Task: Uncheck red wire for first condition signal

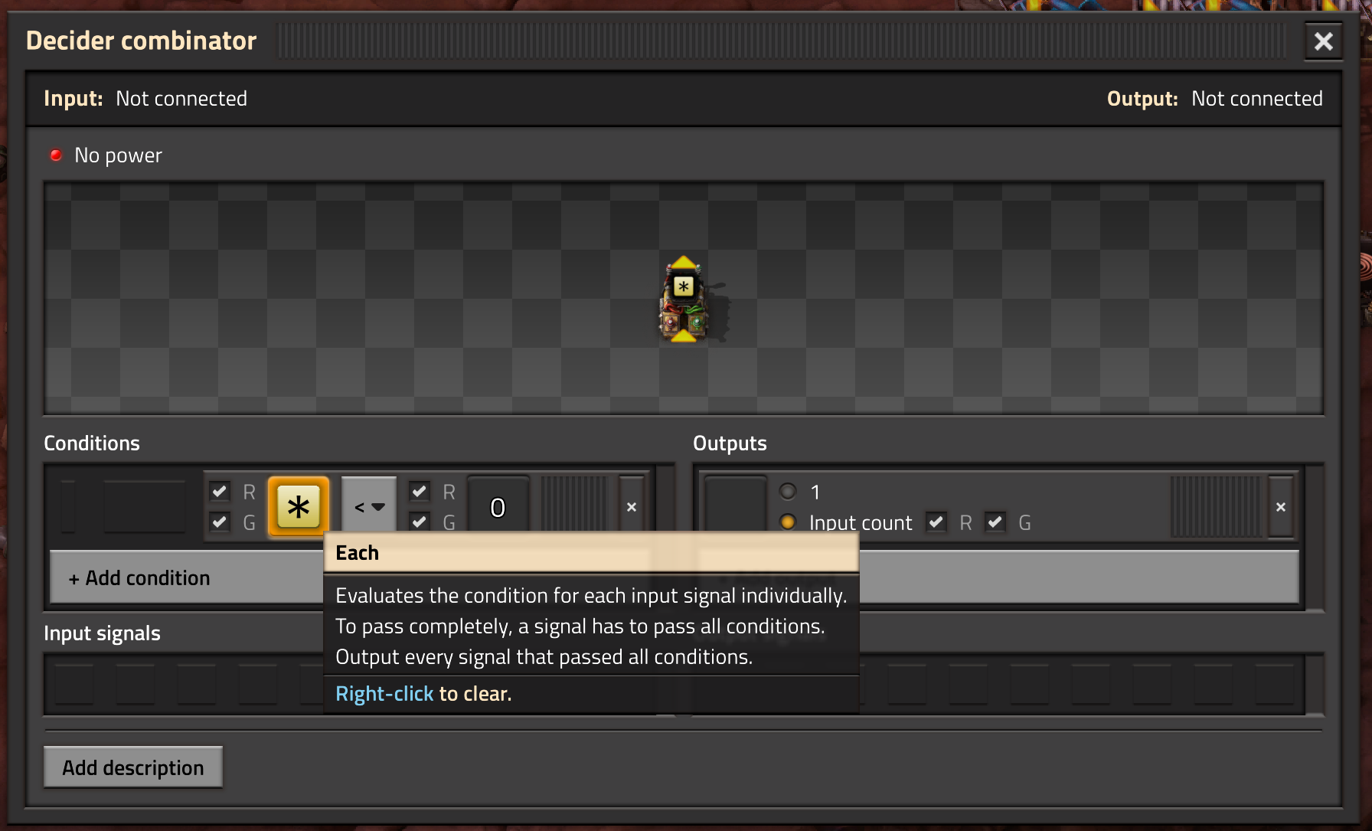Action: coord(220,491)
